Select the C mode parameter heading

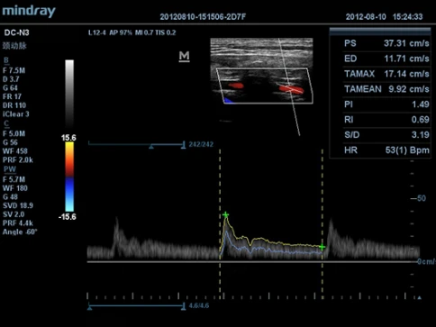(6, 123)
